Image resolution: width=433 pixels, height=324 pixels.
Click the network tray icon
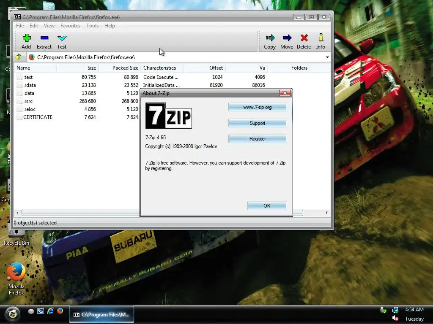pos(395,310)
